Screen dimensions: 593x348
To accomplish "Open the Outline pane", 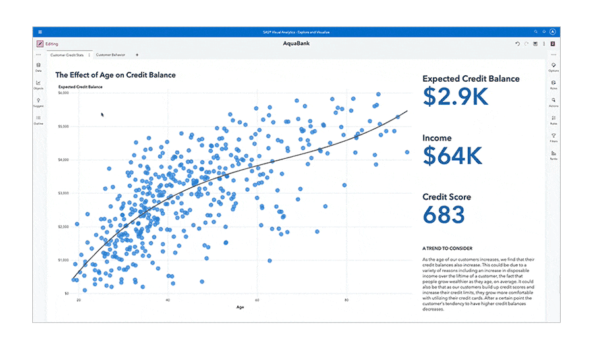I will point(38,120).
